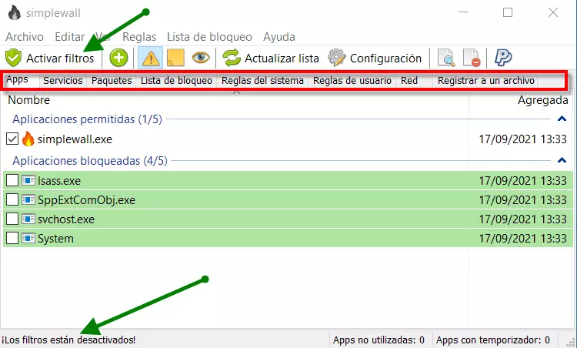The height and width of the screenshot is (348, 577).
Task: Switch to the Reglas del sistema tab
Action: tap(262, 80)
